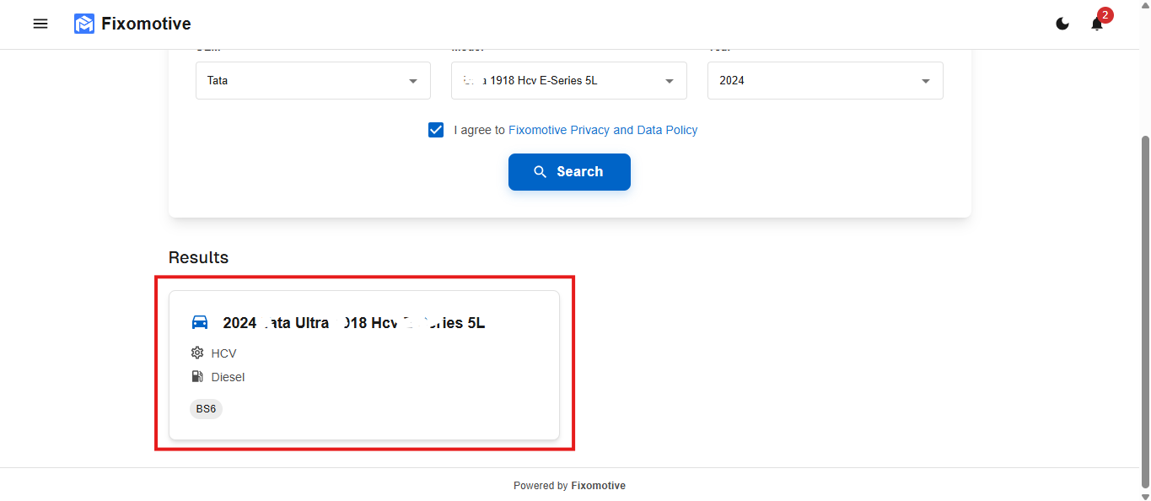Click the BS6 emission chip
Screen dimensions: 1151x501
pyautogui.click(x=206, y=408)
